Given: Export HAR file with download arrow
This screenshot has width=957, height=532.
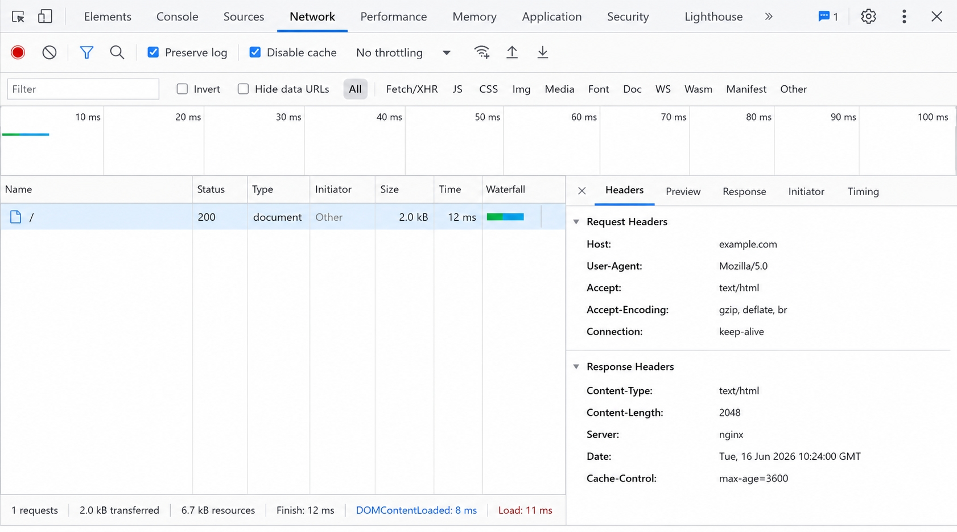Looking at the screenshot, I should [x=543, y=52].
